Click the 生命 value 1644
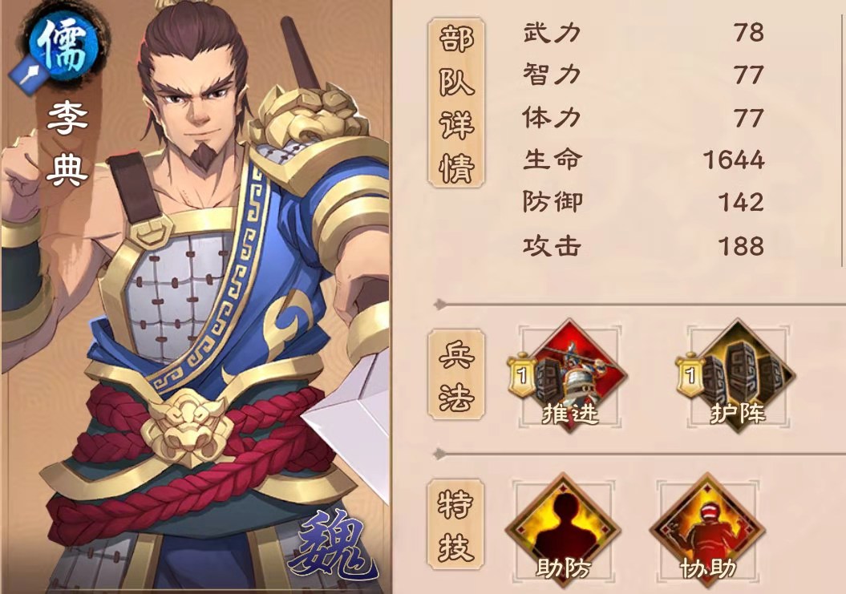 click(733, 160)
